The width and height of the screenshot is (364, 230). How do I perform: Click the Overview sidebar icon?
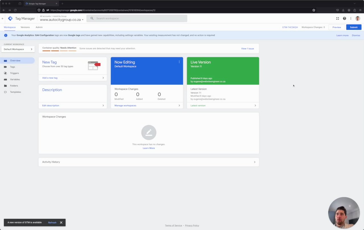[5, 60]
